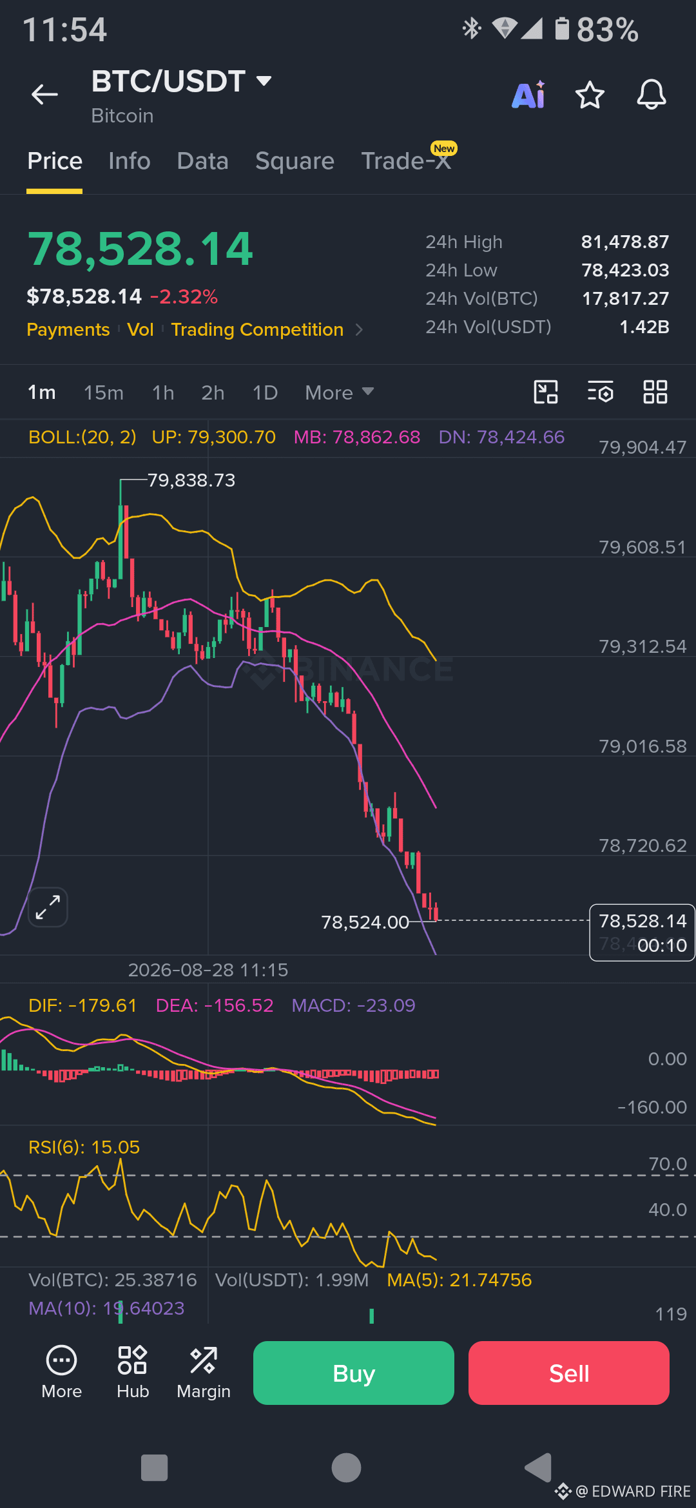Screen dimensions: 696x1508
Task: Open the Trading Competition chevron arrow
Action: coord(360,330)
